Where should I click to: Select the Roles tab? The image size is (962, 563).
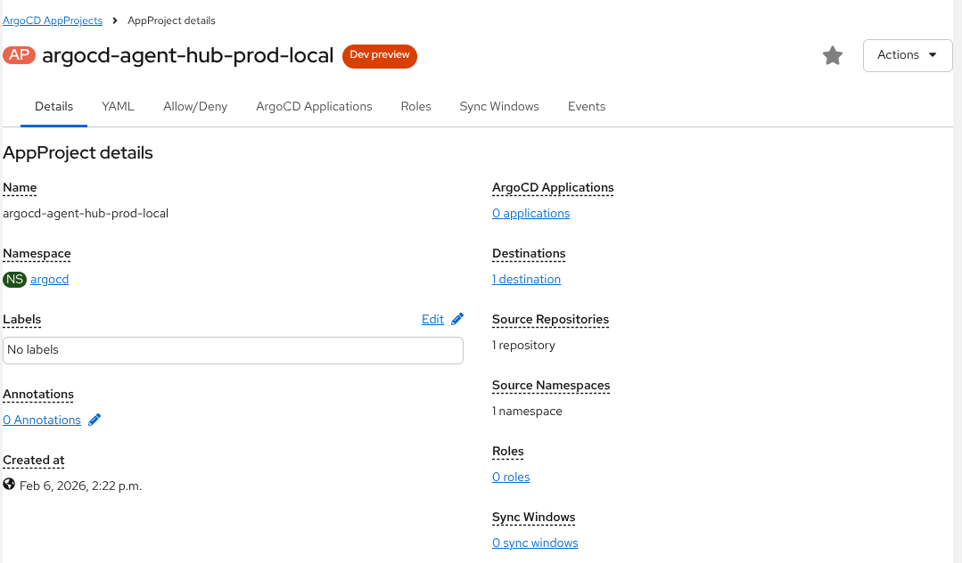pos(415,106)
